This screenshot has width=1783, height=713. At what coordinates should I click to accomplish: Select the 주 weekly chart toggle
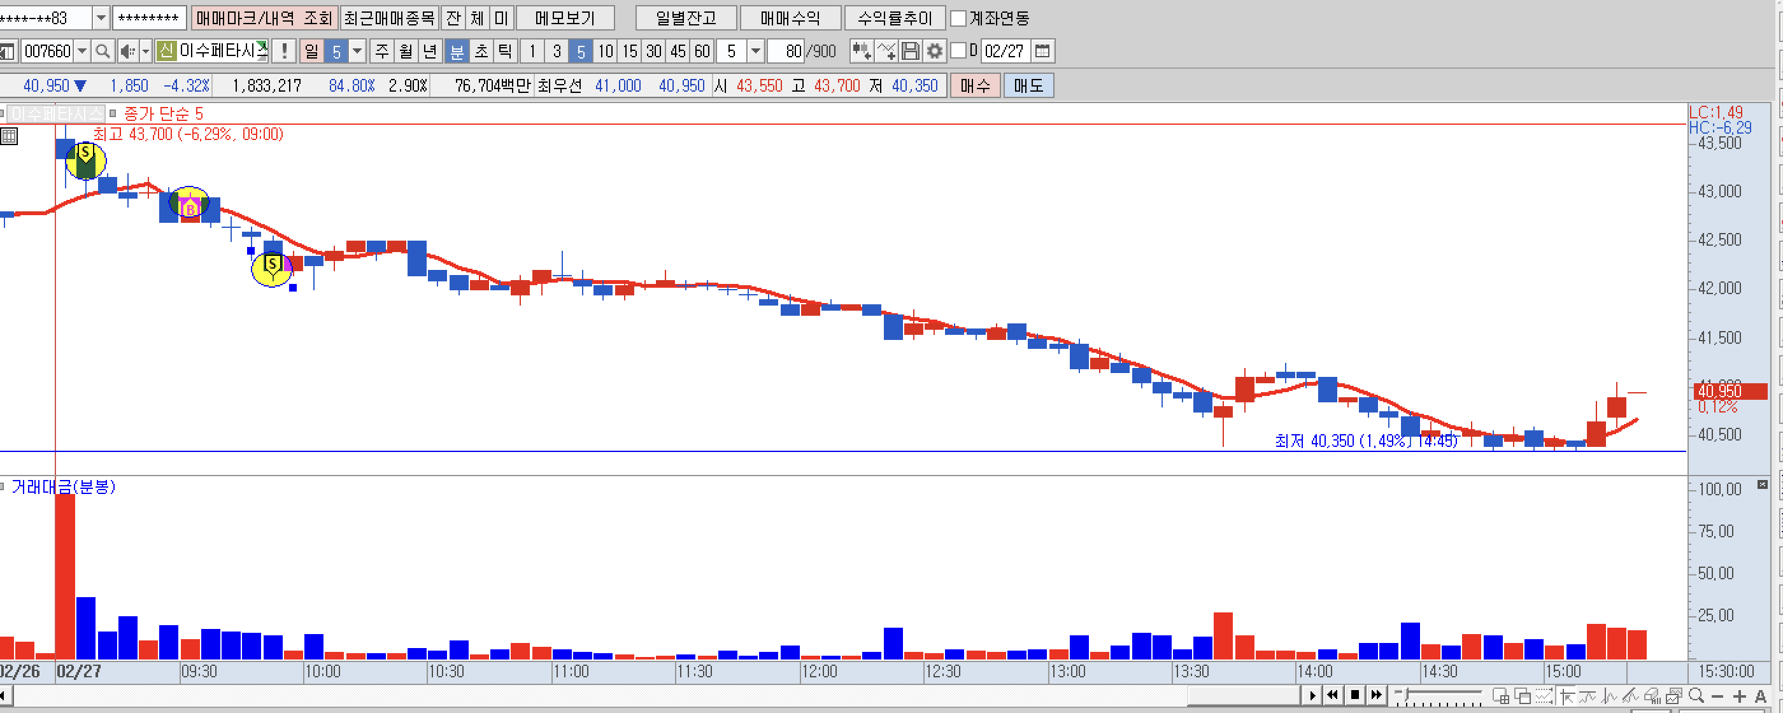click(382, 51)
